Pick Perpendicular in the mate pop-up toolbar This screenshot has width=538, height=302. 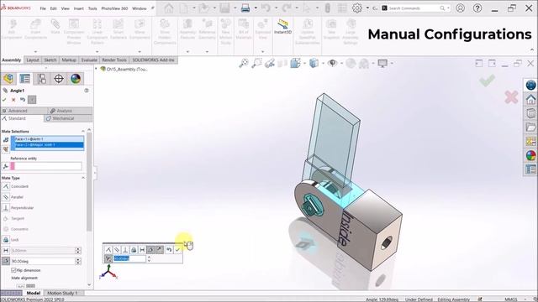coord(125,250)
